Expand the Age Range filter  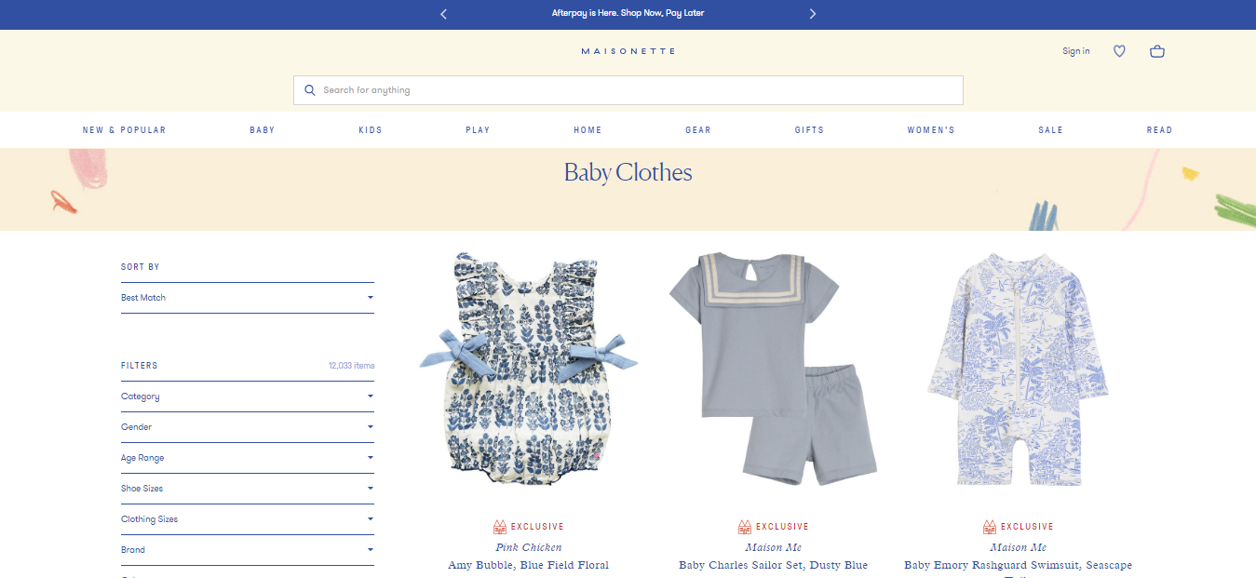[248, 458]
